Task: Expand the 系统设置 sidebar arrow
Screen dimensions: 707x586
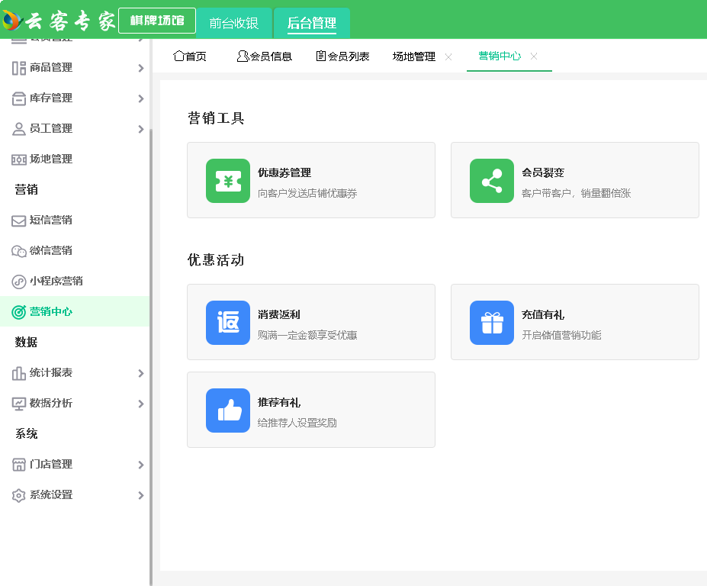Action: (x=140, y=495)
